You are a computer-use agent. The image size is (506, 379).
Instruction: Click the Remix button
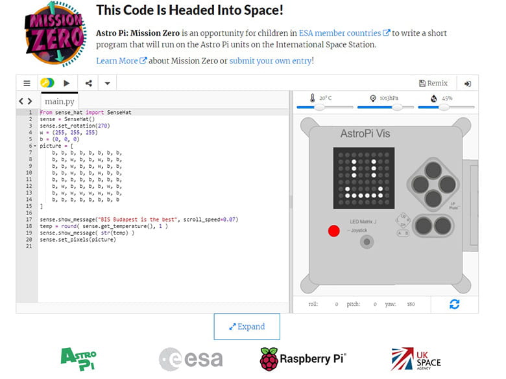coord(433,83)
